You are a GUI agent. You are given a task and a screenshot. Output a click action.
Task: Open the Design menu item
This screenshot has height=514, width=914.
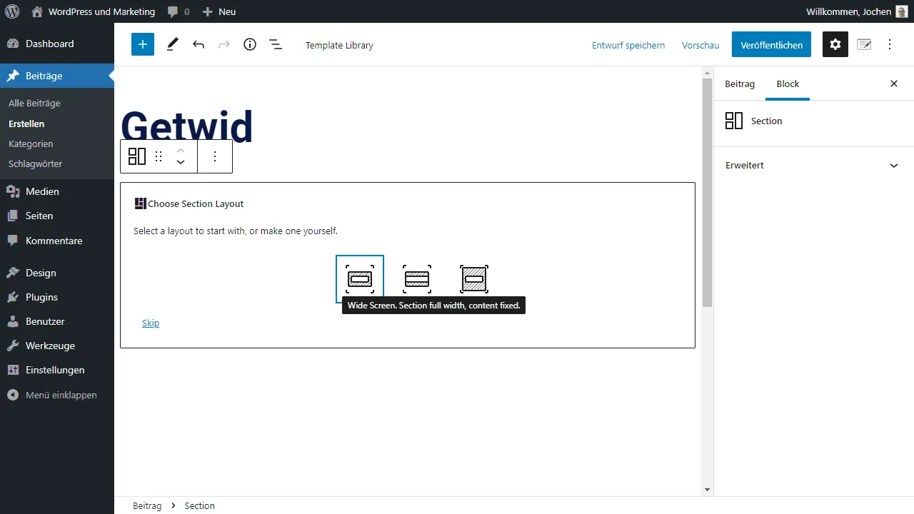tap(57, 273)
